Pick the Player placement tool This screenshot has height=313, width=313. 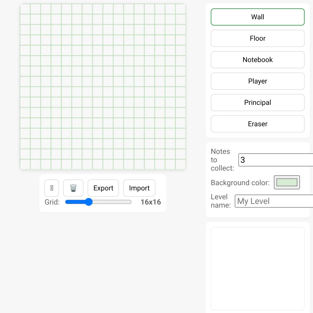click(x=258, y=81)
